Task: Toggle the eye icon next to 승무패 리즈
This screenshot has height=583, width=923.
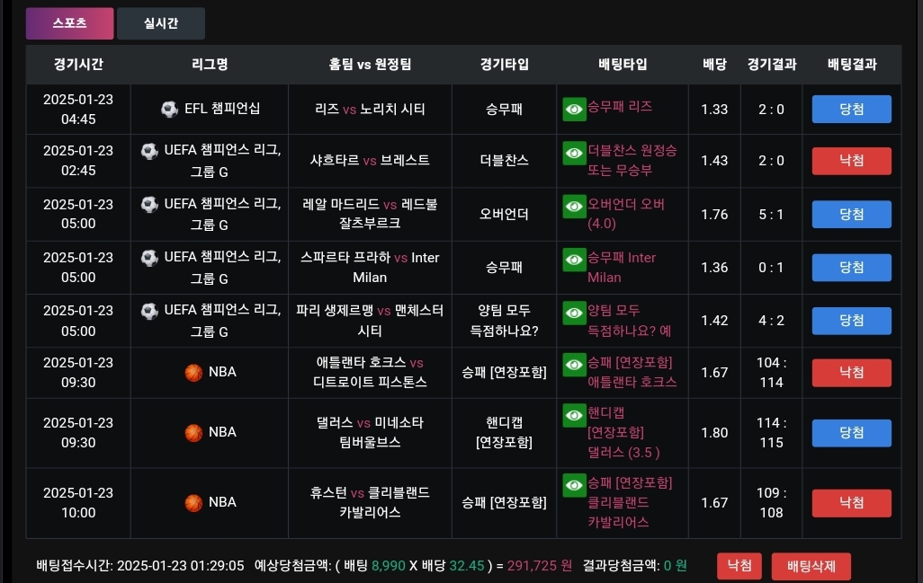Action: 574,110
